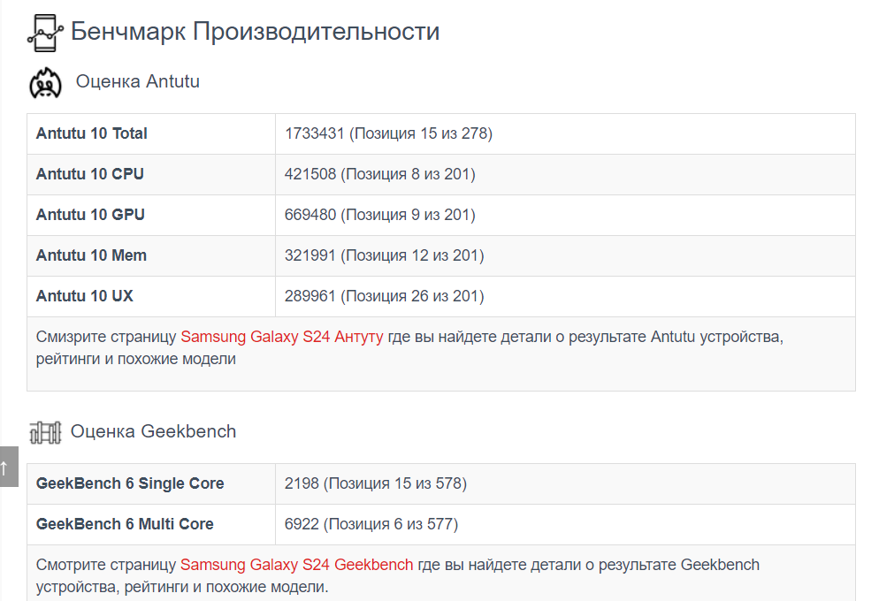Click the Бенчмарк Производительности heading
879x601 pixels.
click(x=255, y=31)
